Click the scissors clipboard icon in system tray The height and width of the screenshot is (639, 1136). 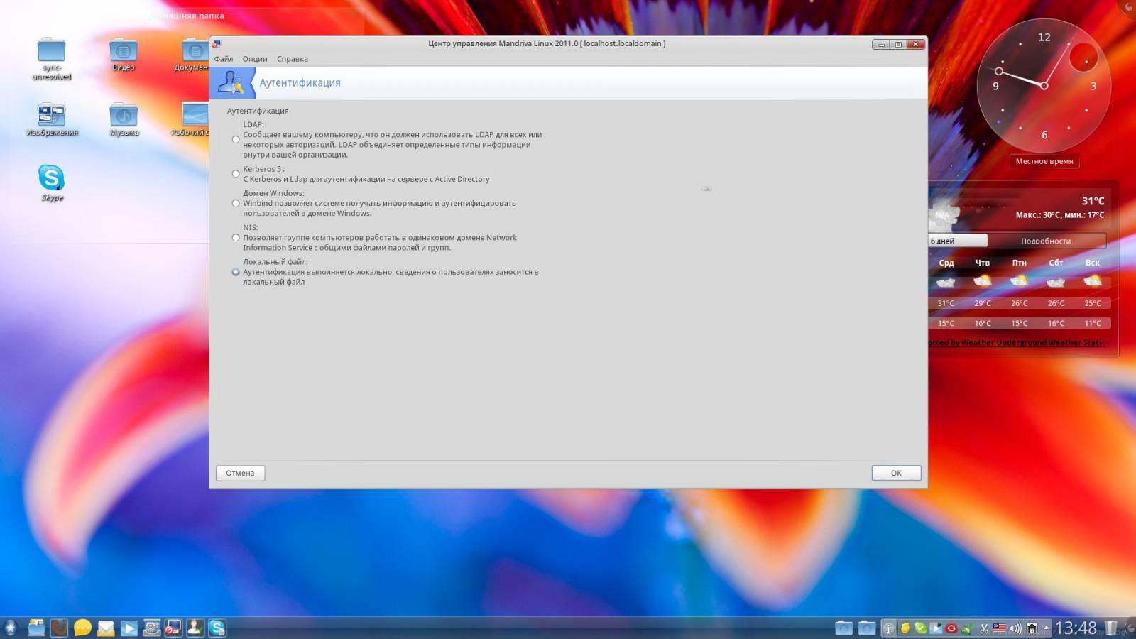click(984, 628)
